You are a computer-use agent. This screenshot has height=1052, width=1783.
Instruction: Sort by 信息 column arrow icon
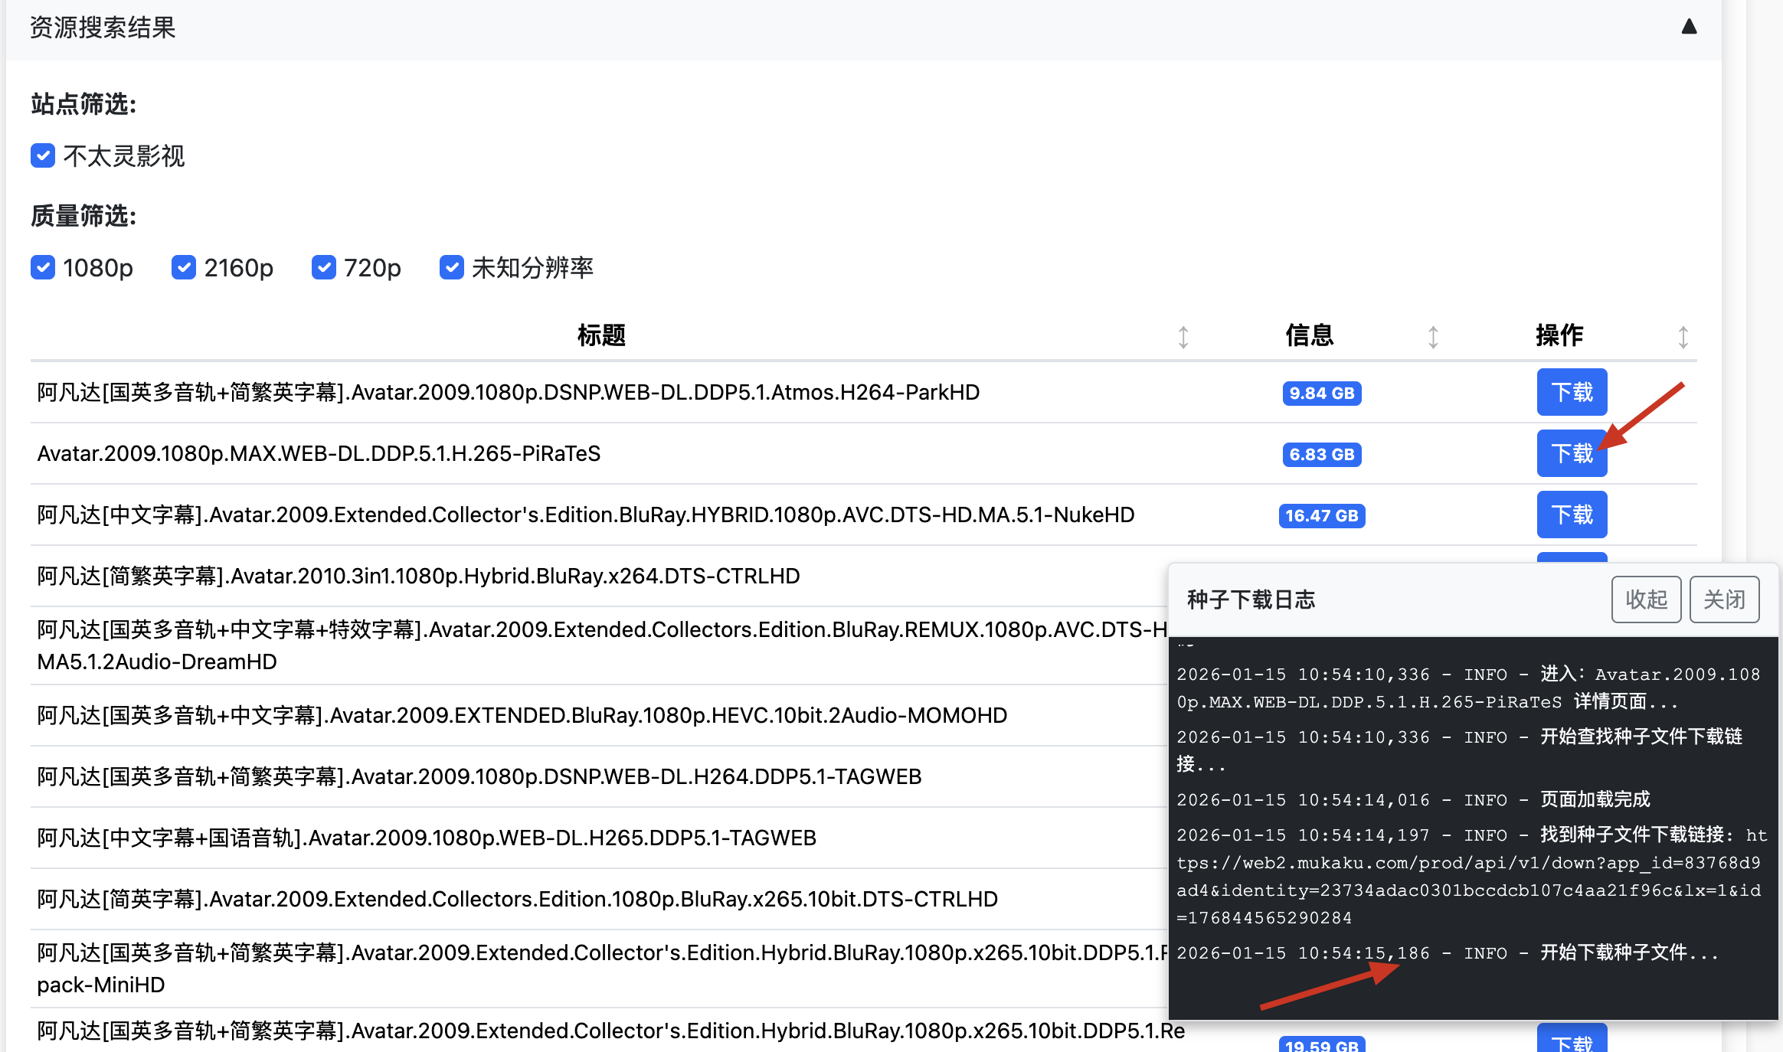tap(1433, 337)
